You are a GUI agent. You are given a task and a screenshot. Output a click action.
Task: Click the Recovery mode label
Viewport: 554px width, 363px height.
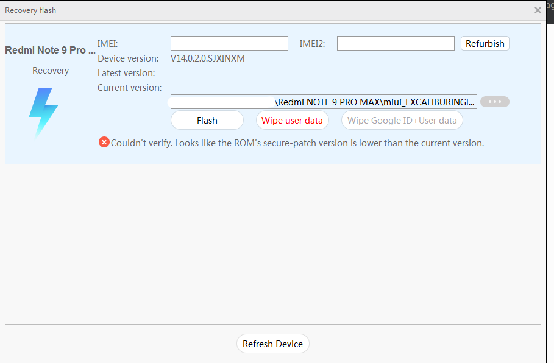click(51, 71)
